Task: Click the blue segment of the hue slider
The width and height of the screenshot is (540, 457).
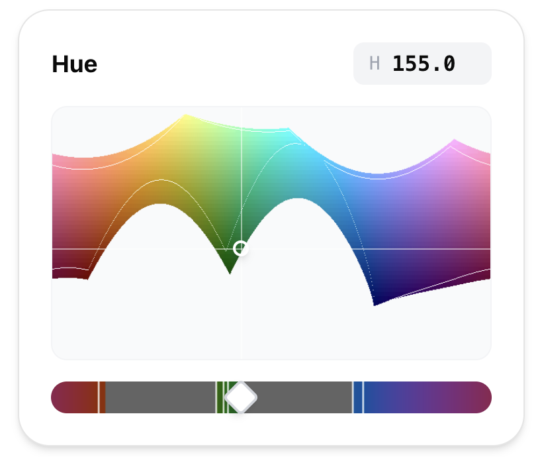Action: click(x=358, y=397)
